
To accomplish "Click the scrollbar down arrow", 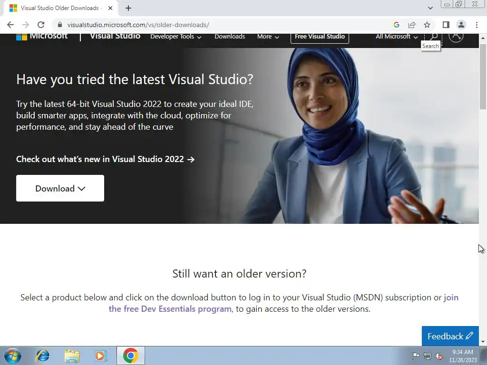I will 483,342.
